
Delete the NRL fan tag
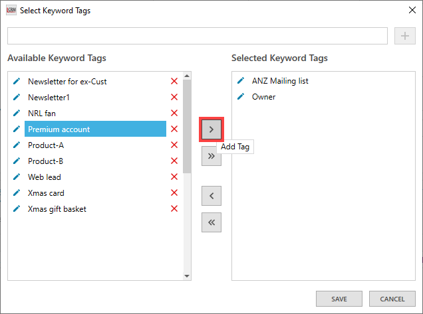point(174,113)
